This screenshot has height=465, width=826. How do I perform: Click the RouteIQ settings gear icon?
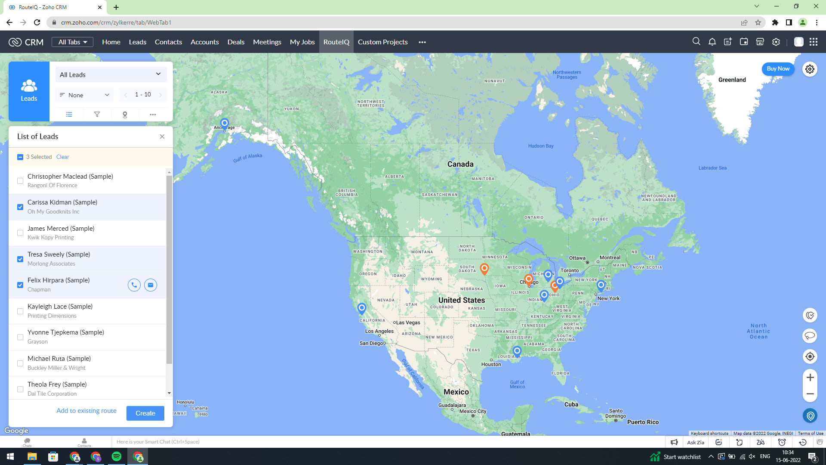[810, 69]
